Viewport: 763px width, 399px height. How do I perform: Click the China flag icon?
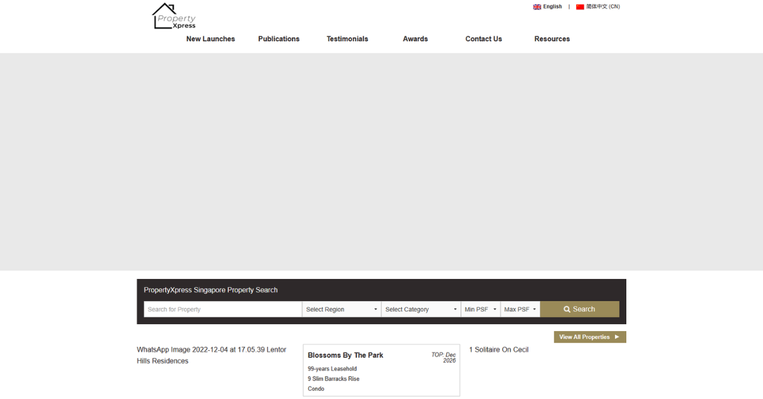580,7
